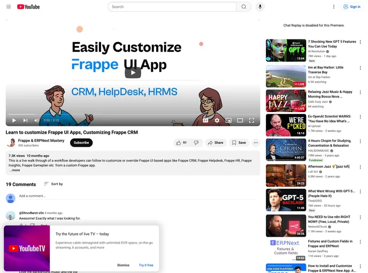The width and height of the screenshot is (368, 273).
Task: Open NetworkChuck channel name
Action: coord(318,227)
